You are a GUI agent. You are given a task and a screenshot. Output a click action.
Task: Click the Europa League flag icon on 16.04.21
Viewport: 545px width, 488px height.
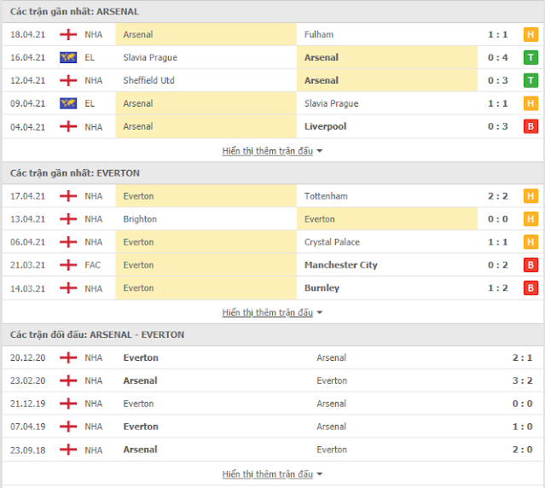tap(68, 57)
